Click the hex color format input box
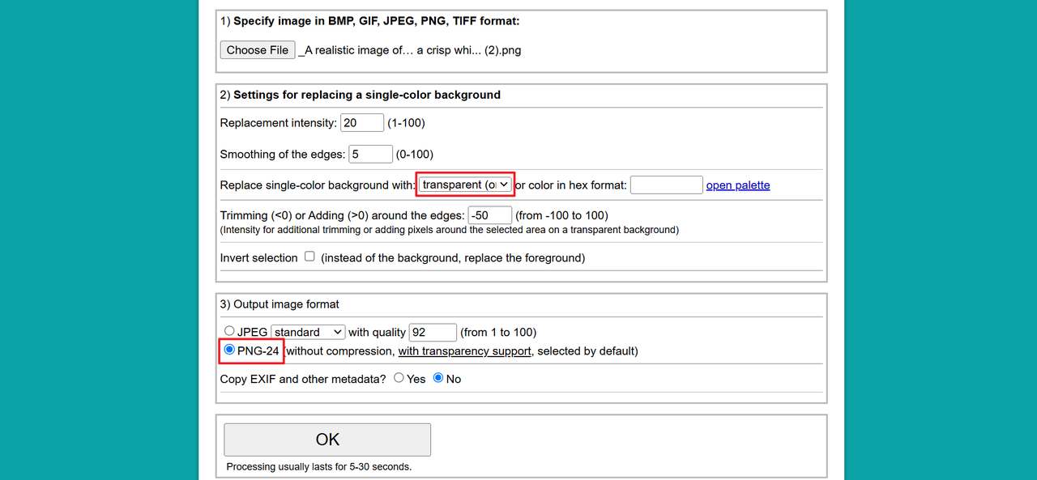The width and height of the screenshot is (1037, 480). (x=666, y=185)
